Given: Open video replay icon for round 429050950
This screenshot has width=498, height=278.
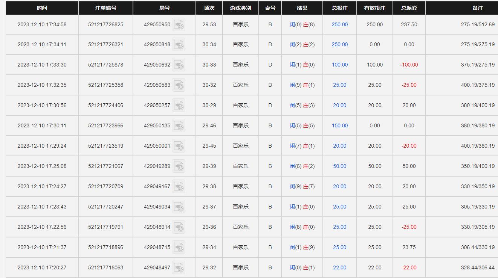Looking at the screenshot, I should [179, 24].
